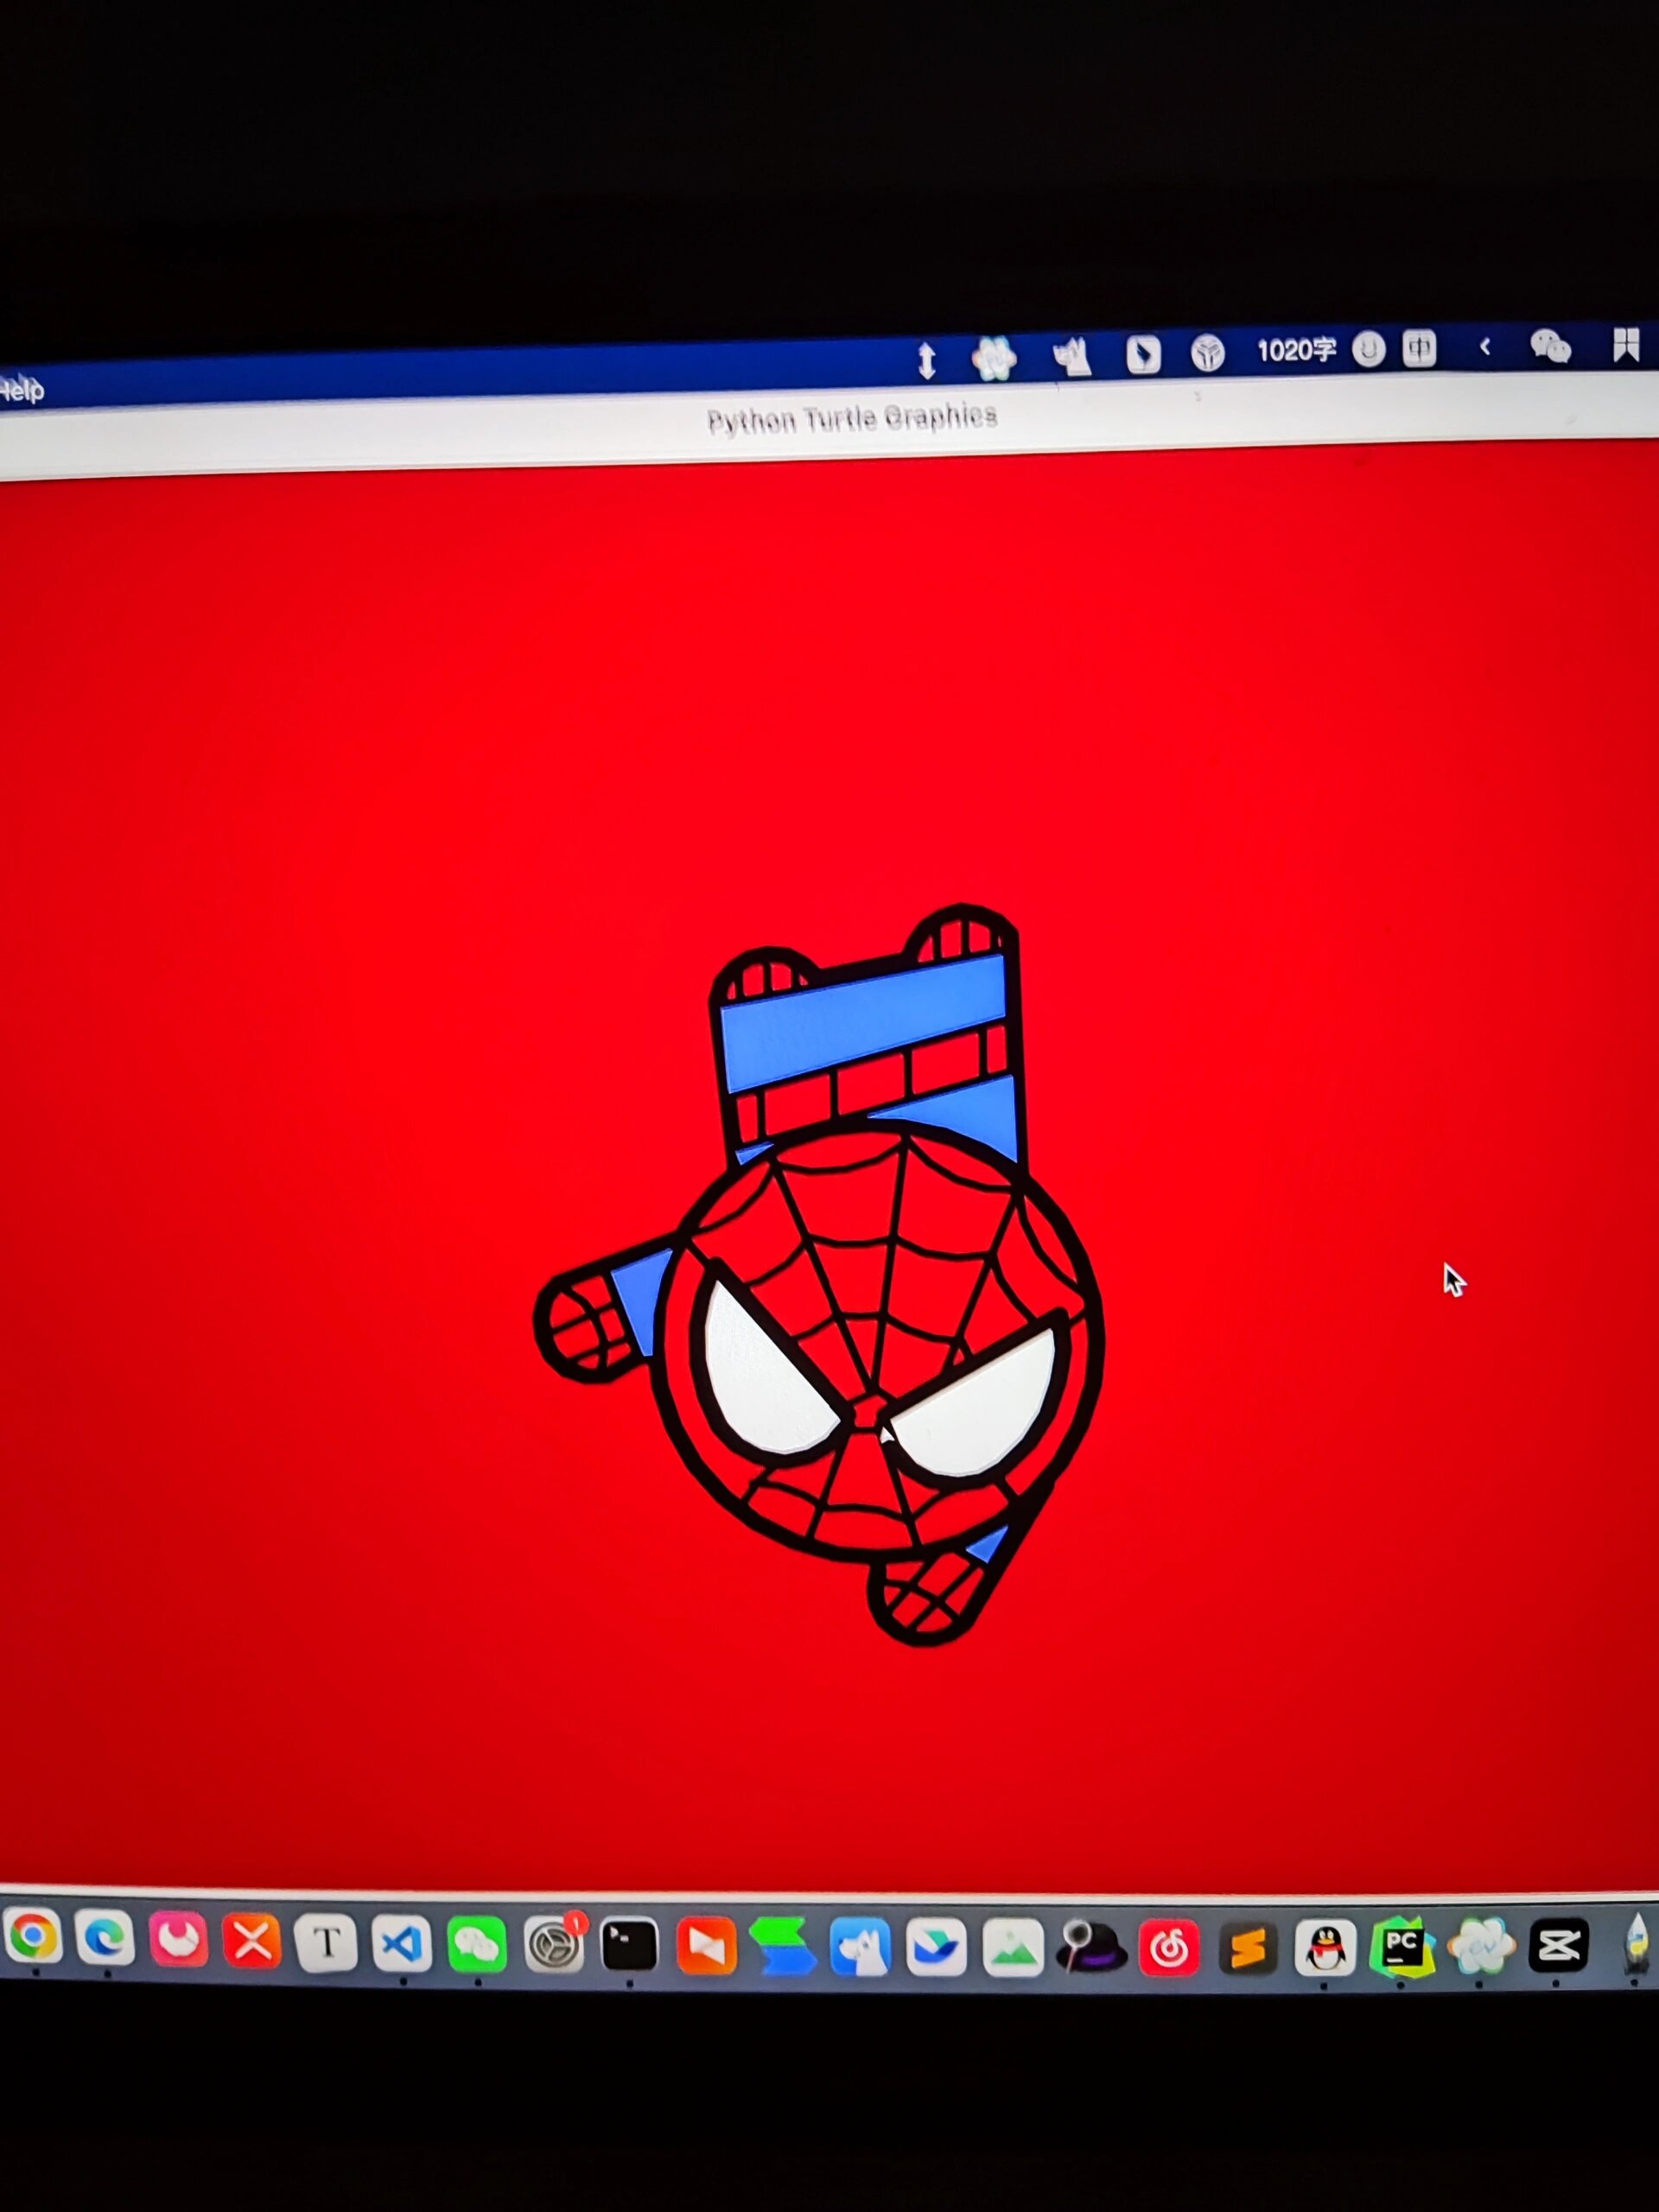Open the WeChat menu bar status icon
1659x2212 pixels.
[x=1550, y=347]
